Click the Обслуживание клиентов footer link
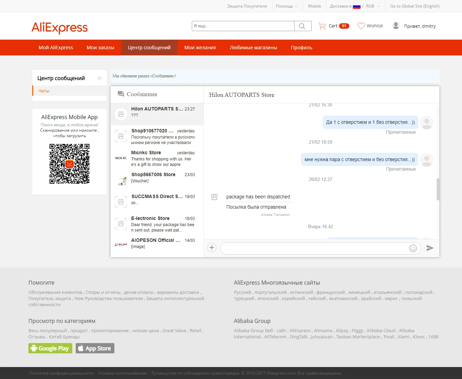The height and width of the screenshot is (379, 462). coord(55,292)
